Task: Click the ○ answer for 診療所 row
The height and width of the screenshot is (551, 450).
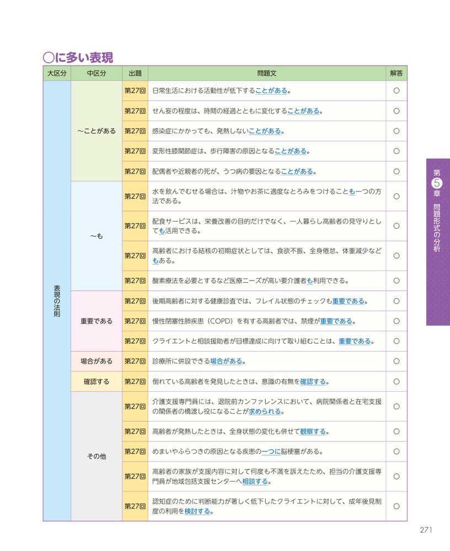Action: [x=397, y=361]
